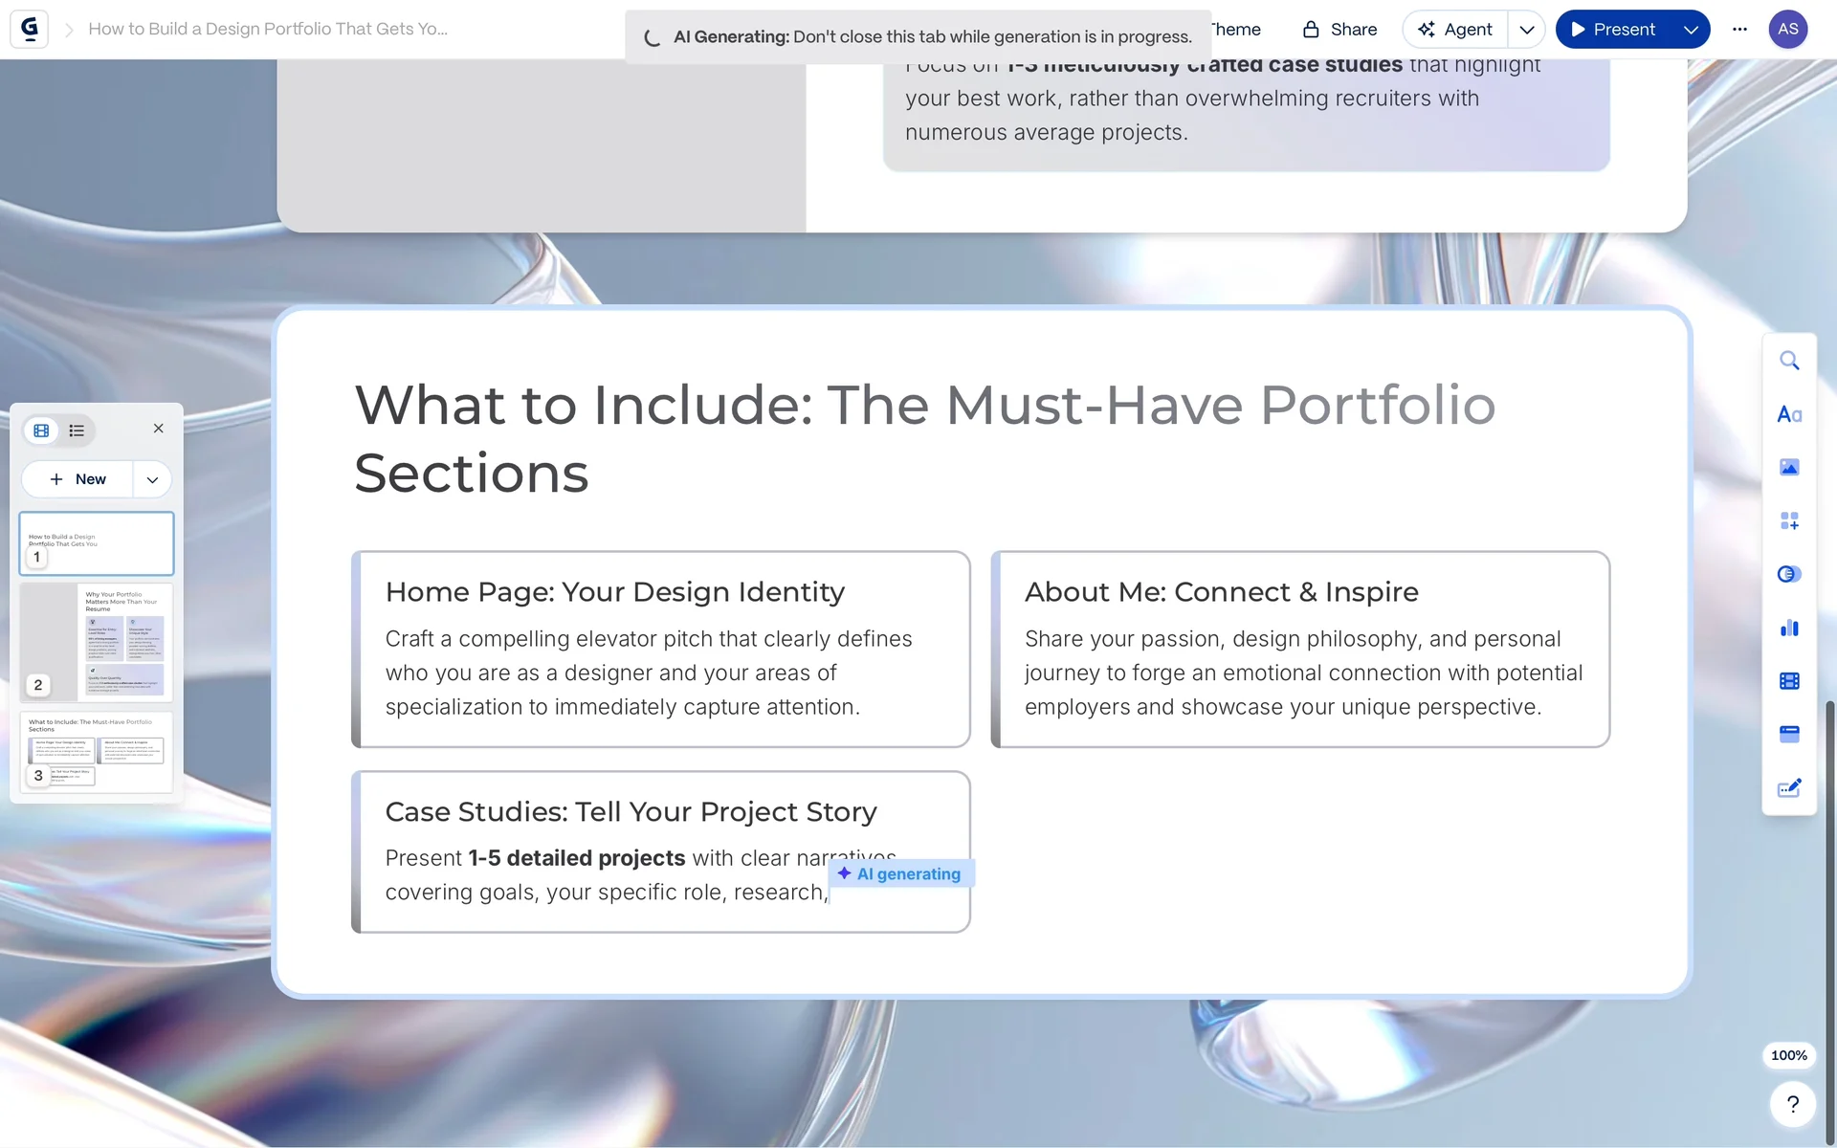Open the 100% zoom level control
The width and height of the screenshot is (1837, 1148).
coord(1788,1055)
